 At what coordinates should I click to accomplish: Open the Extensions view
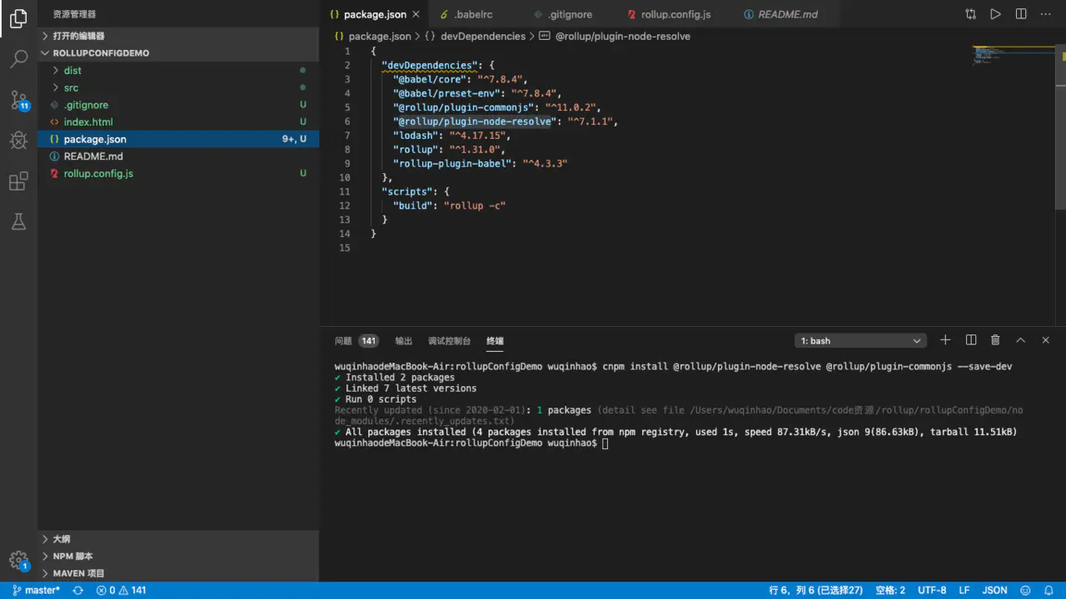(x=18, y=181)
